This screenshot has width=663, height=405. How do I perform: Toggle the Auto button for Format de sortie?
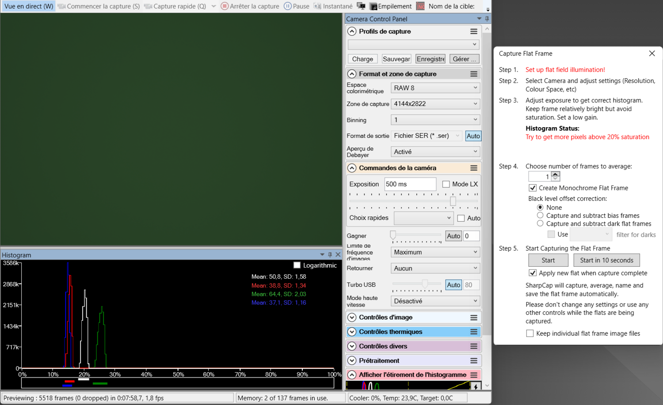(473, 136)
